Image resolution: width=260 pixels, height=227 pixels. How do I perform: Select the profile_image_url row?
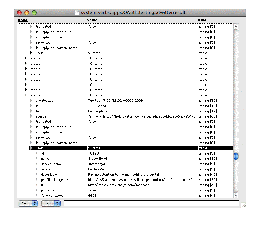click(55, 180)
